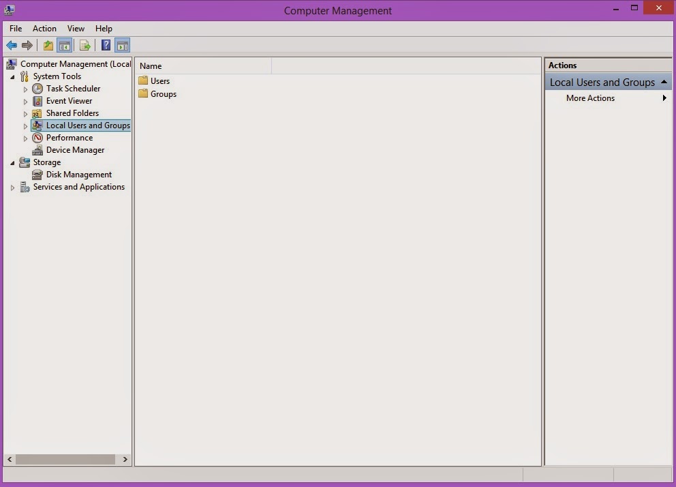The width and height of the screenshot is (676, 487).
Task: Click the Forward arrow toolbar icon
Action: 27,45
